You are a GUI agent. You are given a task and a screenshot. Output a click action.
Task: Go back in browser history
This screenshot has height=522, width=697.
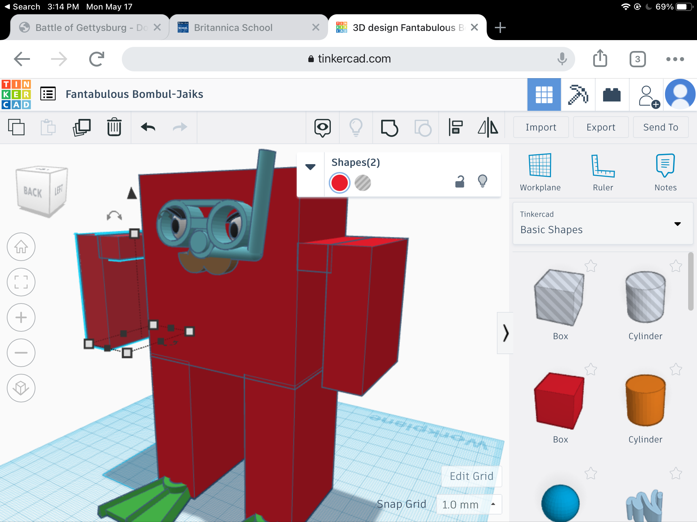click(22, 59)
